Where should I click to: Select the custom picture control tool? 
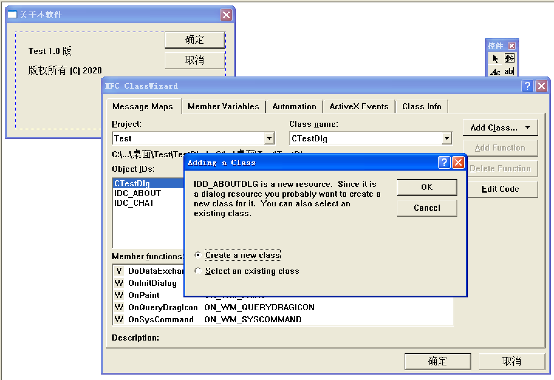(510, 58)
